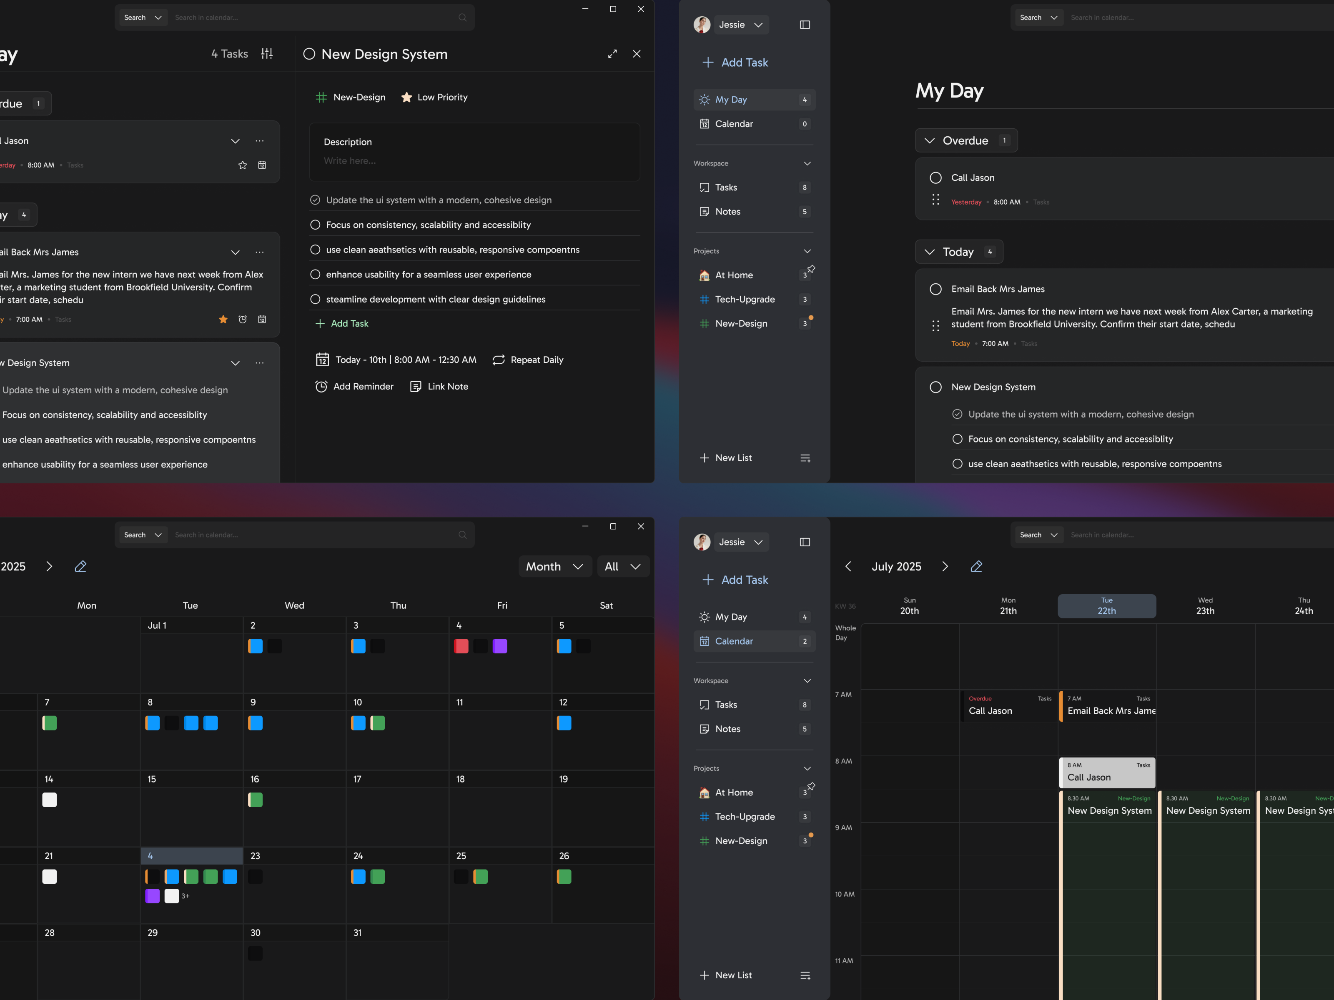Viewport: 1334px width, 1000px height.
Task: Collapse the Overdue section
Action: tap(929, 140)
